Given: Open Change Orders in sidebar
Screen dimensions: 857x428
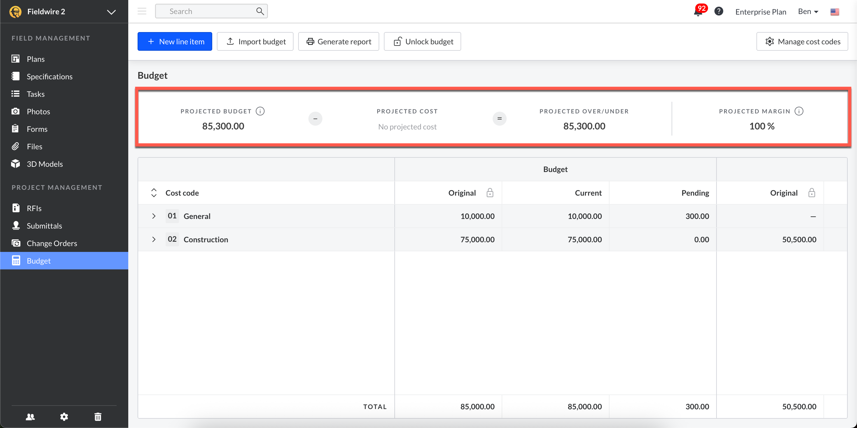Looking at the screenshot, I should click(x=52, y=243).
